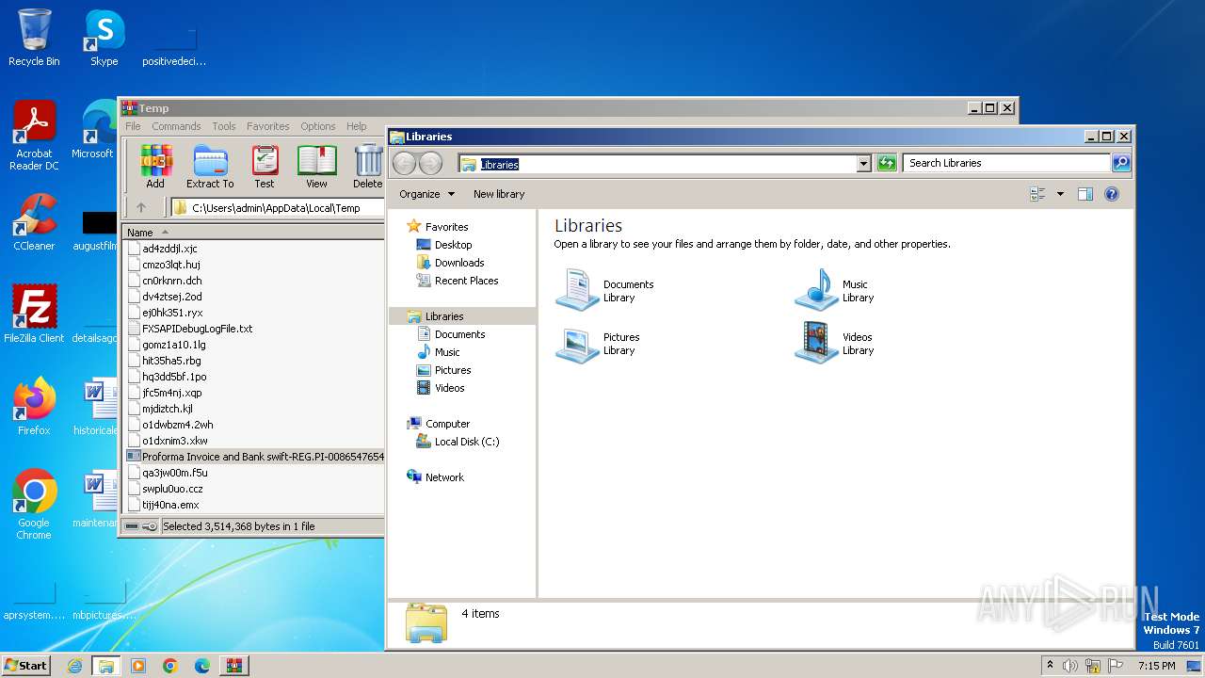Screen dimensions: 1205x678
Task: Sort files by Name column header
Action: 254,232
